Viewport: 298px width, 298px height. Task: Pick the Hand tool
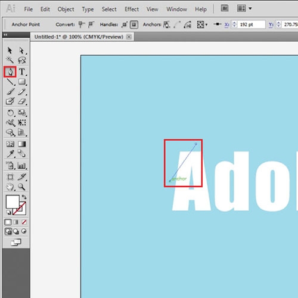click(10, 187)
